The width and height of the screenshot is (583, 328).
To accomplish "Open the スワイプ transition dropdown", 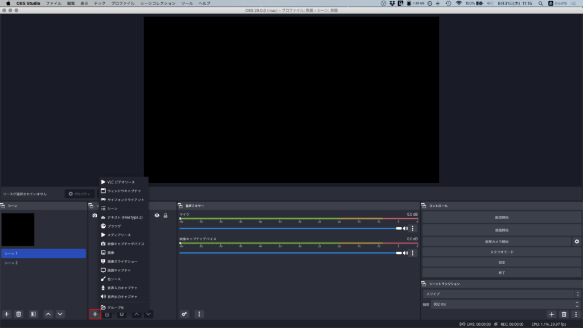I will [x=502, y=294].
